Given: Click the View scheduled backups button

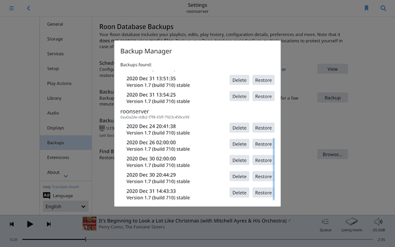Looking at the screenshot, I should 333,69.
